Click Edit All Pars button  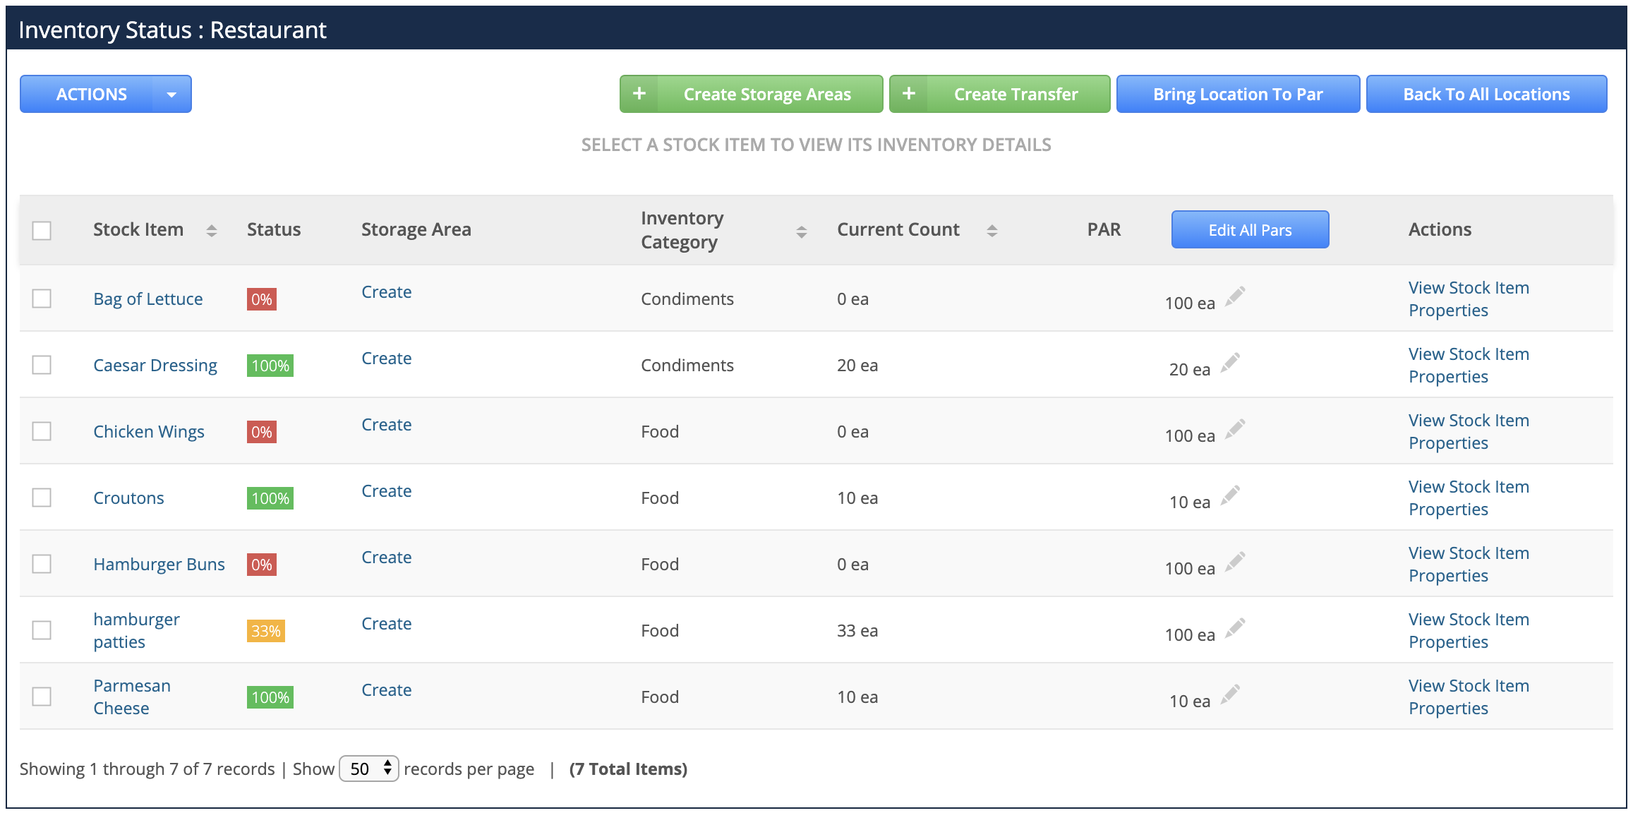[x=1250, y=229]
